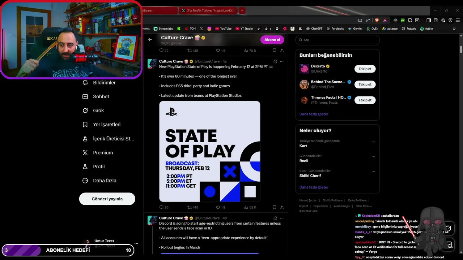Share the tweet with 62 B views
Image resolution: width=463 pixels, height=260 pixels.
(282, 207)
